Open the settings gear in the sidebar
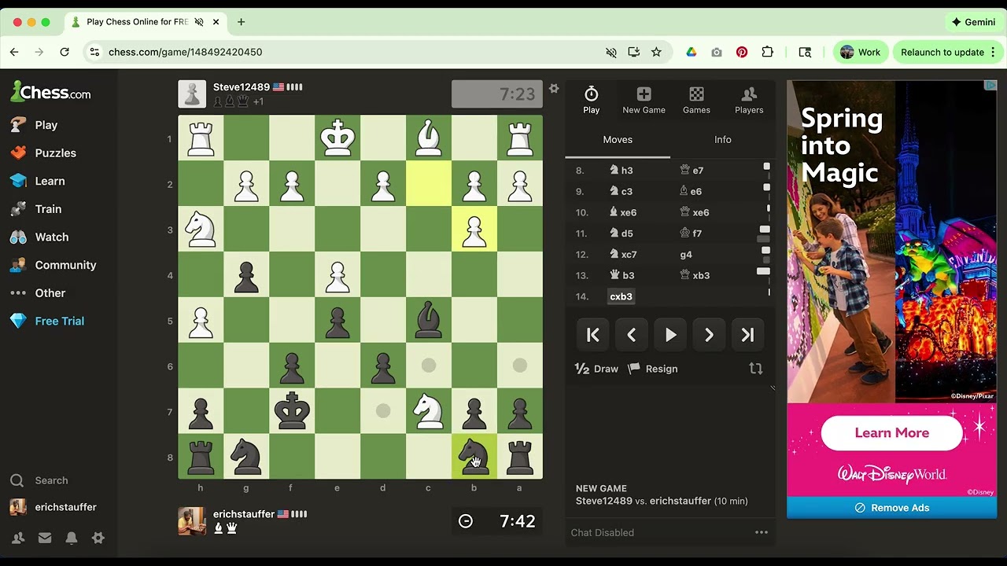Image resolution: width=1007 pixels, height=566 pixels. (x=98, y=538)
